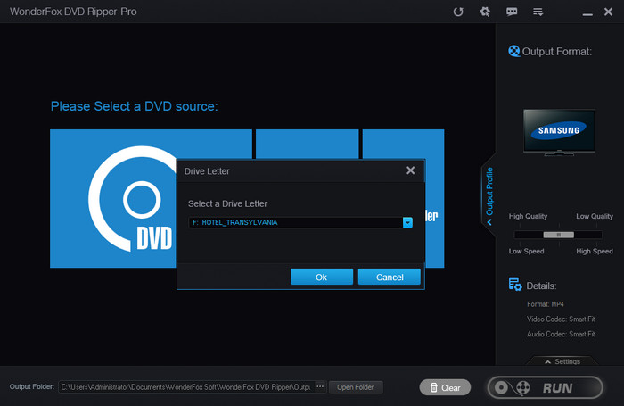Open the feedback chat bubble icon
The image size is (624, 406).
[512, 12]
